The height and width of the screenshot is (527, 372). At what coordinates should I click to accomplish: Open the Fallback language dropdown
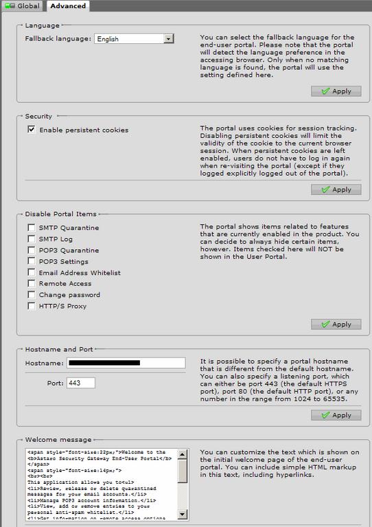(x=168, y=38)
